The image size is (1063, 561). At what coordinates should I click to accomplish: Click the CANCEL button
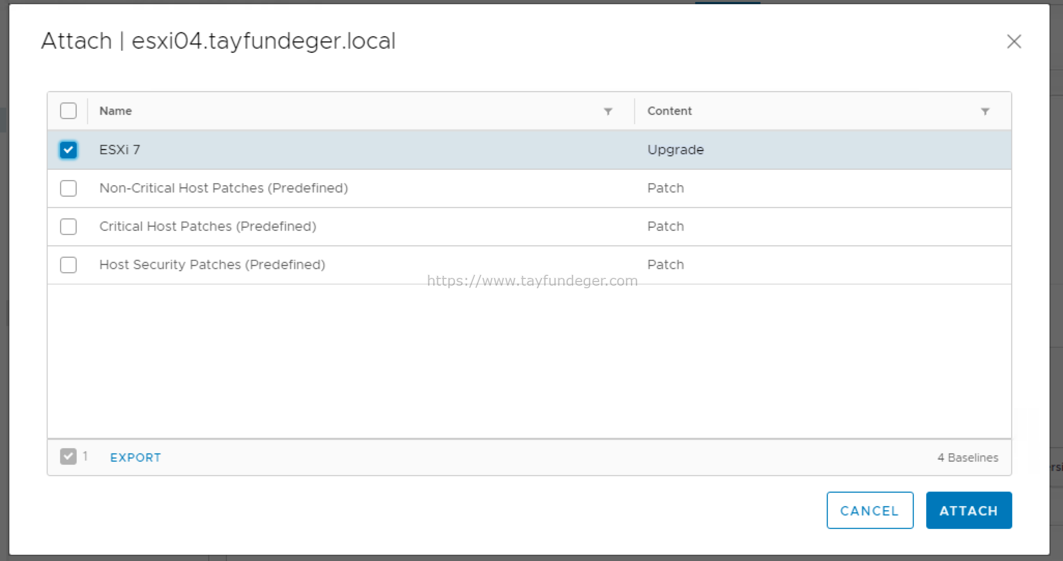click(x=870, y=510)
